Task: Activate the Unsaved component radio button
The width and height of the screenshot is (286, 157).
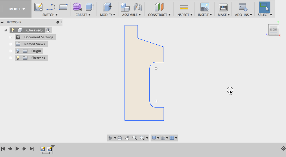Action: pyautogui.click(x=48, y=30)
